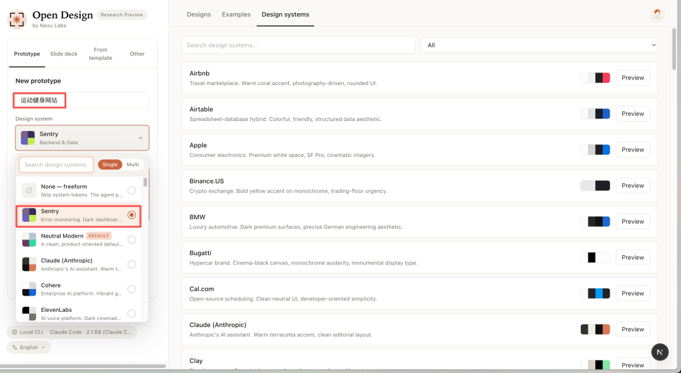
Task: Click the Sentry palette icon in list
Action: 29,215
